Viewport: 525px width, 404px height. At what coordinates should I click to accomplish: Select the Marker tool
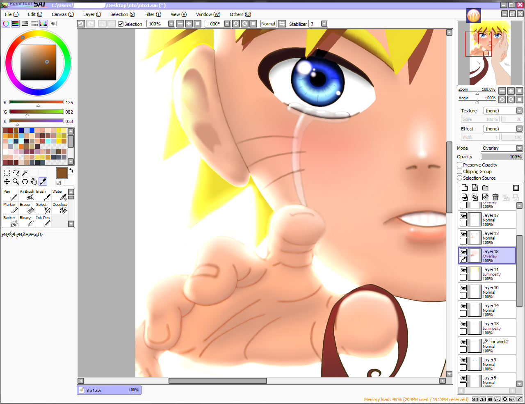click(10, 208)
